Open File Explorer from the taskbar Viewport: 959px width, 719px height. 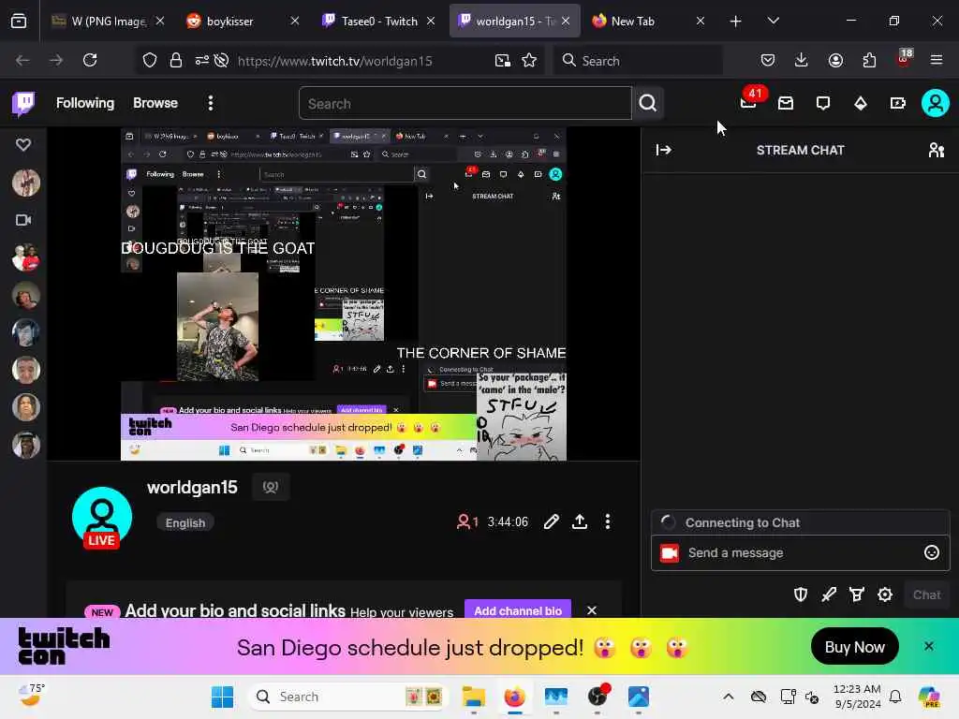click(x=473, y=697)
